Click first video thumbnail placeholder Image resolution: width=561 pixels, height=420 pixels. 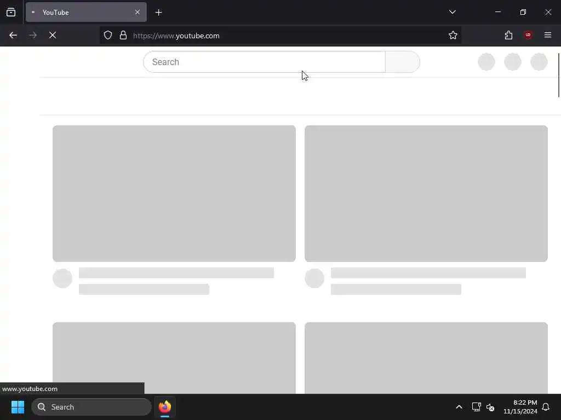pyautogui.click(x=174, y=194)
